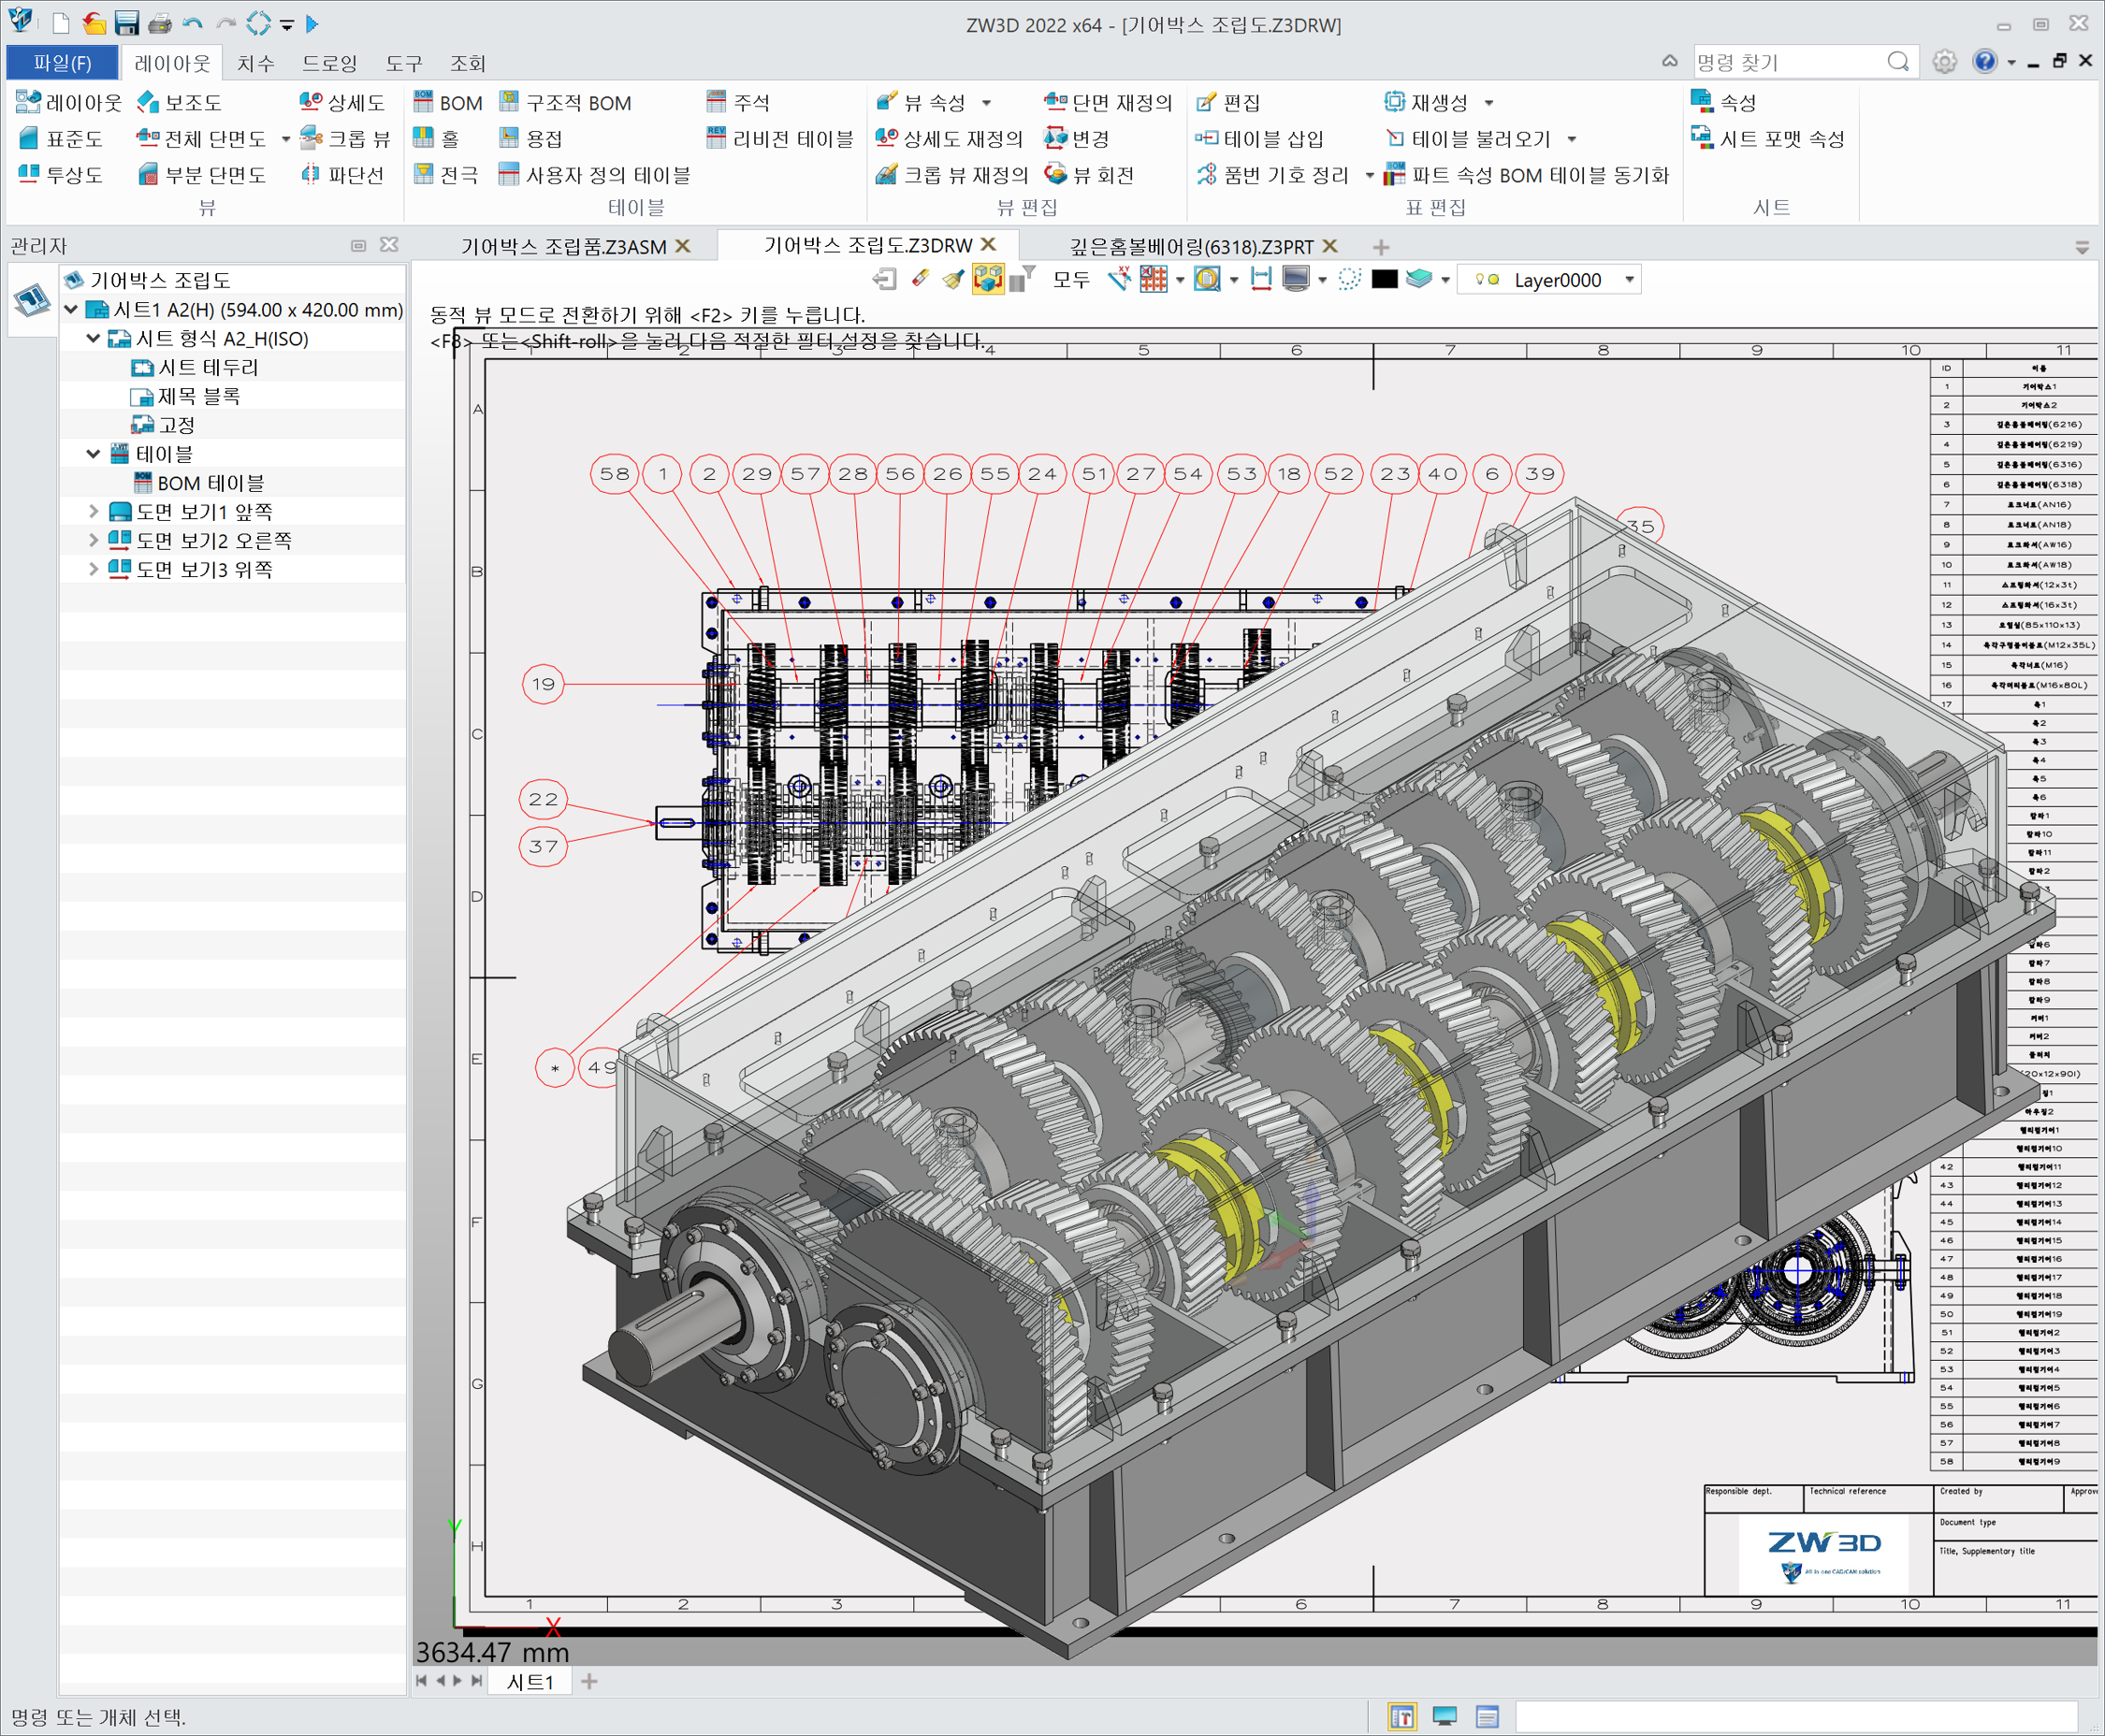Click the BOM table tool
This screenshot has width=2105, height=1736.
pyautogui.click(x=447, y=103)
